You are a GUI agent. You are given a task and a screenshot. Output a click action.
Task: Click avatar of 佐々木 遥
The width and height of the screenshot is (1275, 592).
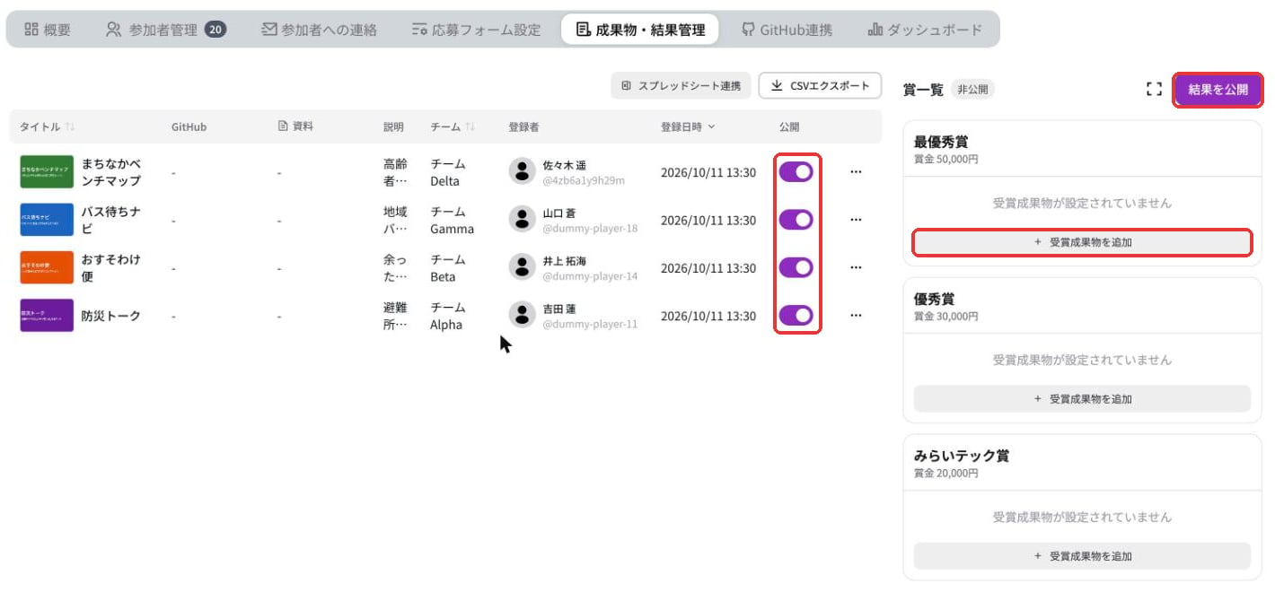click(x=523, y=172)
